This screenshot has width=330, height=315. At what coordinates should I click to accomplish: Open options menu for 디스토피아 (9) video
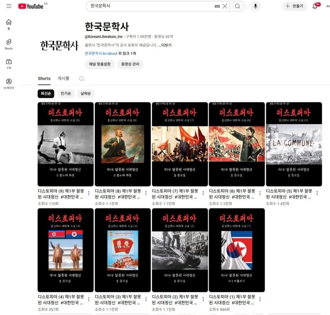[x=89, y=193]
